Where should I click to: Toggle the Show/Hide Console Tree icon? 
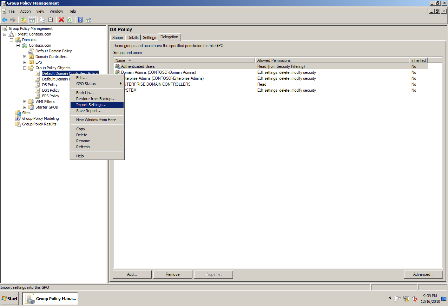point(32,20)
